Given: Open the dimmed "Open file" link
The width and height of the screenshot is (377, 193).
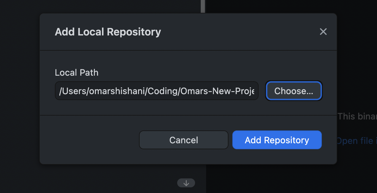Looking at the screenshot, I should 355,141.
